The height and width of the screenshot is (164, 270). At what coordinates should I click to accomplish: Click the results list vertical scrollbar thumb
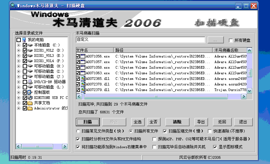249,73
